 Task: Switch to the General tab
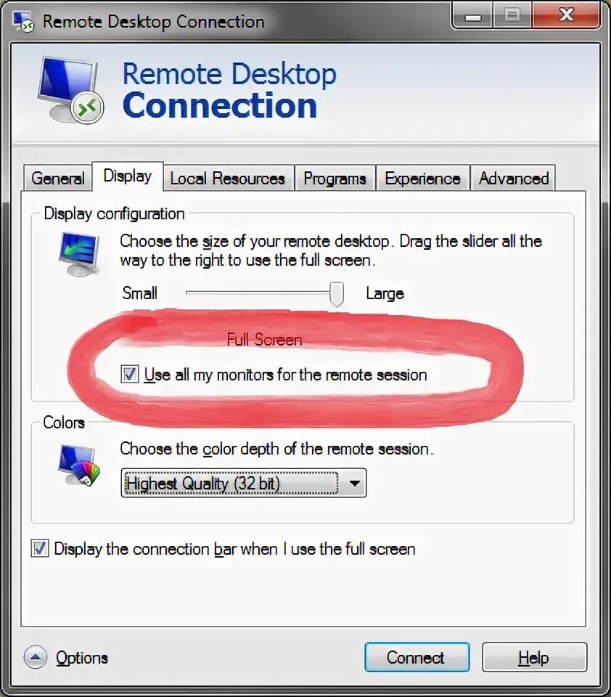click(58, 179)
